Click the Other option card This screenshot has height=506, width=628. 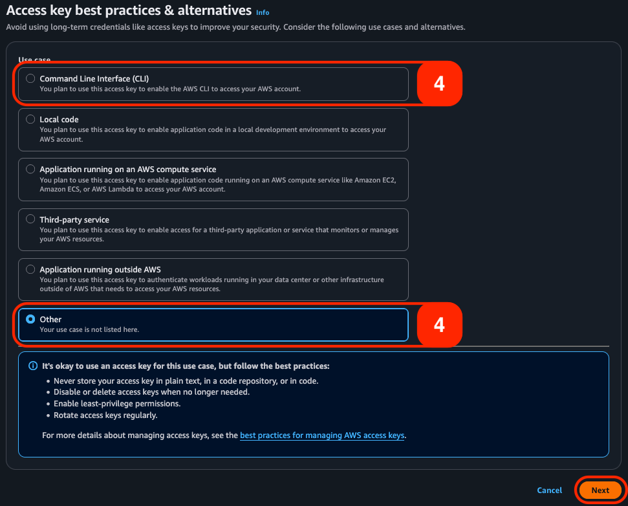[213, 323]
